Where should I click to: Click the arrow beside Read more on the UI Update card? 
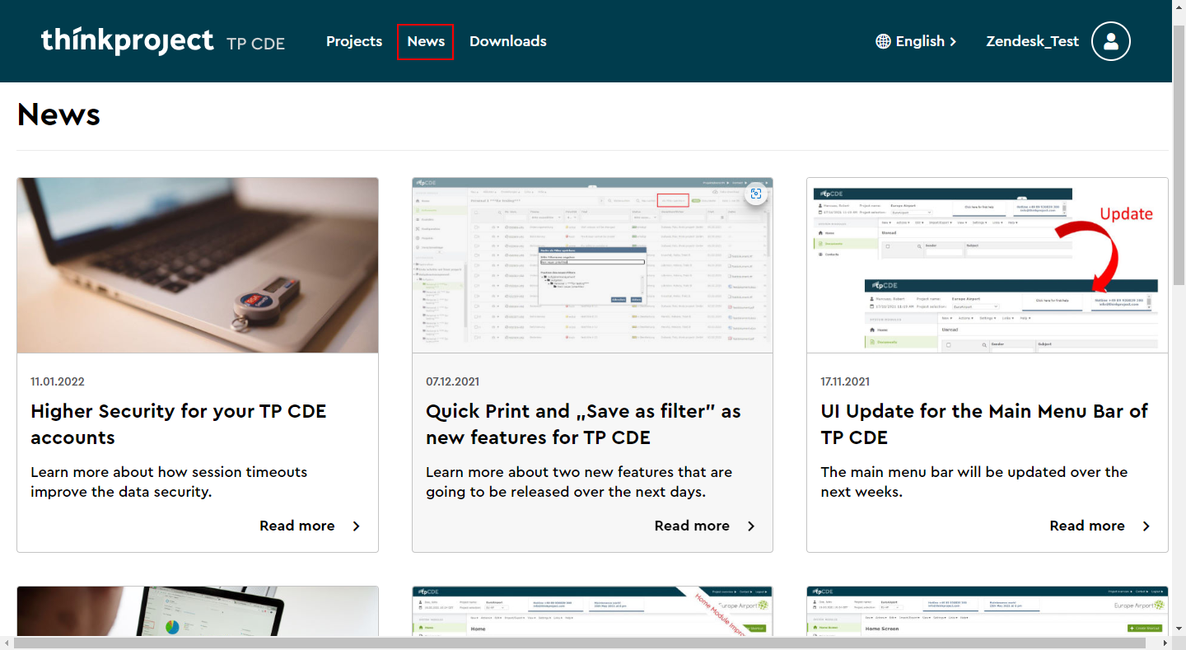tap(1146, 526)
